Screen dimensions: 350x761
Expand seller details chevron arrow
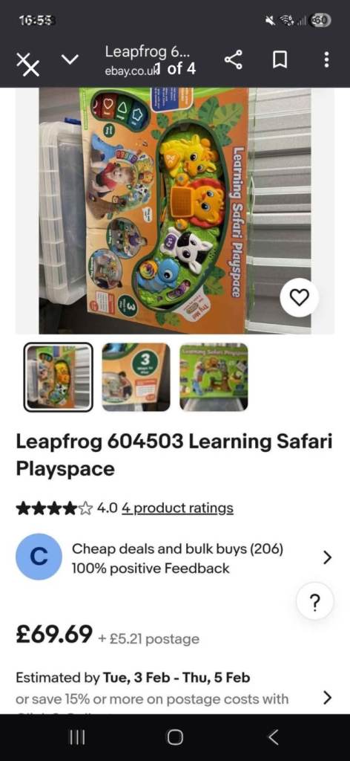(327, 557)
